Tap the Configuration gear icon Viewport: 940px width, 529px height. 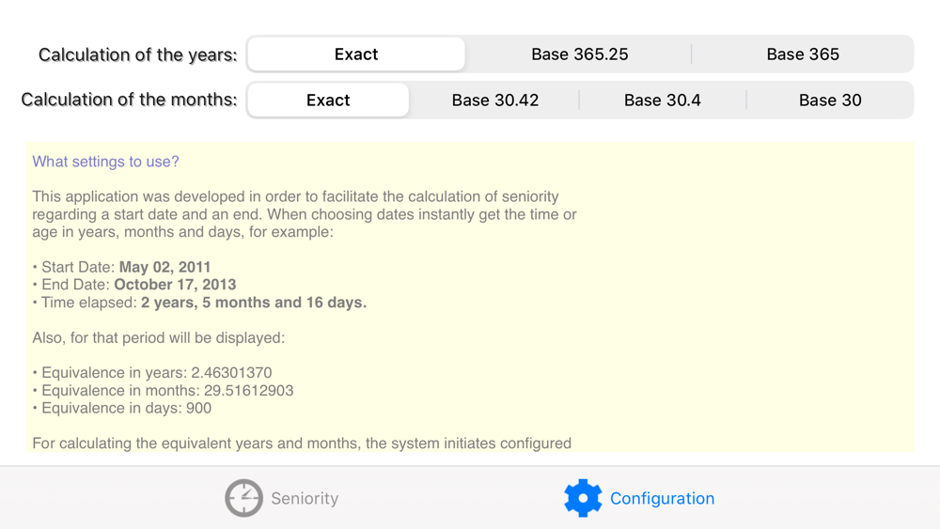click(583, 498)
